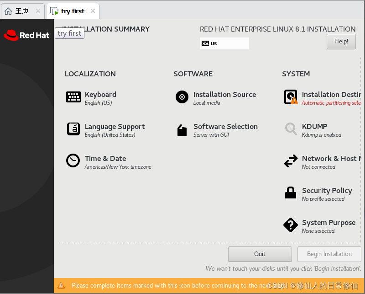Click 'Kdump is enabled' text
The width and height of the screenshot is (365, 294).
(322, 135)
